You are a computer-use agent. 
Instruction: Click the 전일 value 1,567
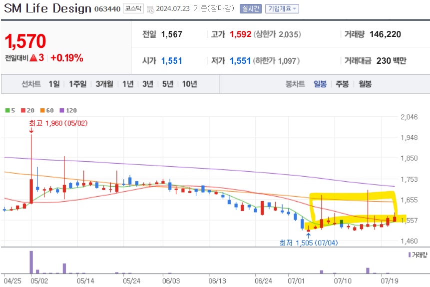click(x=172, y=34)
